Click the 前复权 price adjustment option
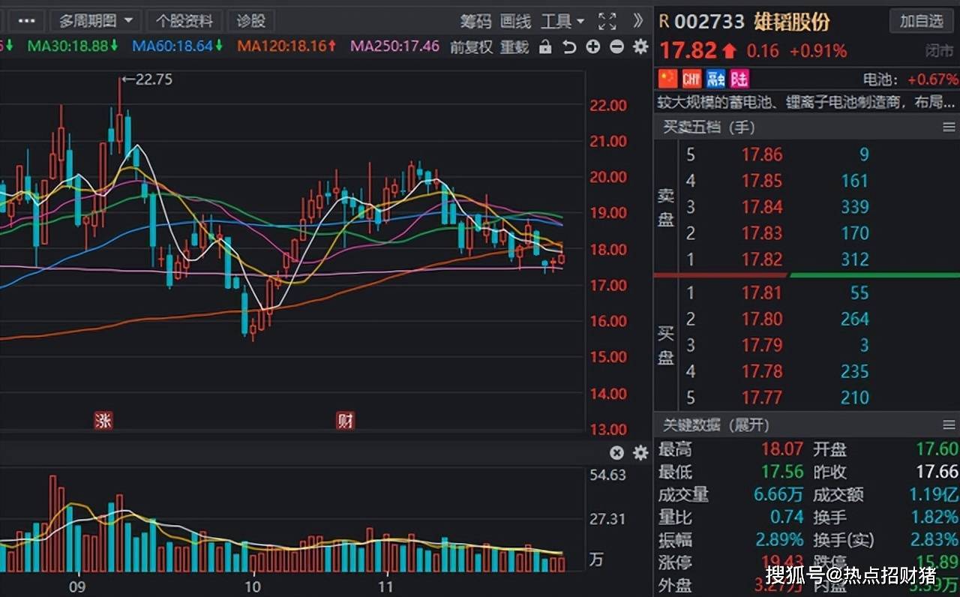960x597 pixels. point(471,47)
